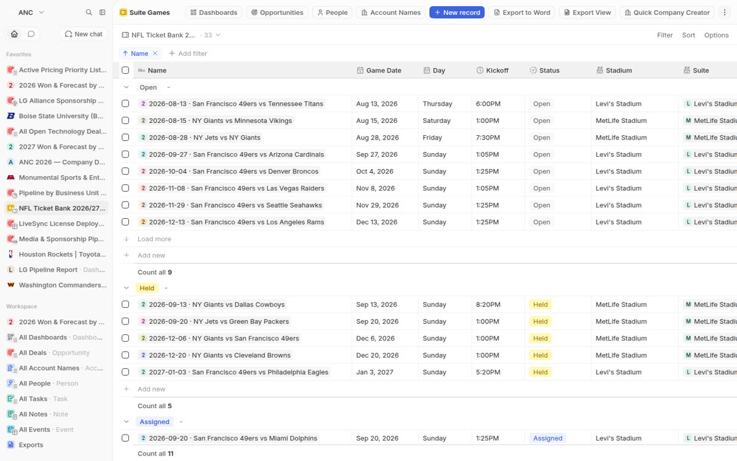Click Count all 9 aggregate
This screenshot has width=737, height=461.
[x=155, y=272]
